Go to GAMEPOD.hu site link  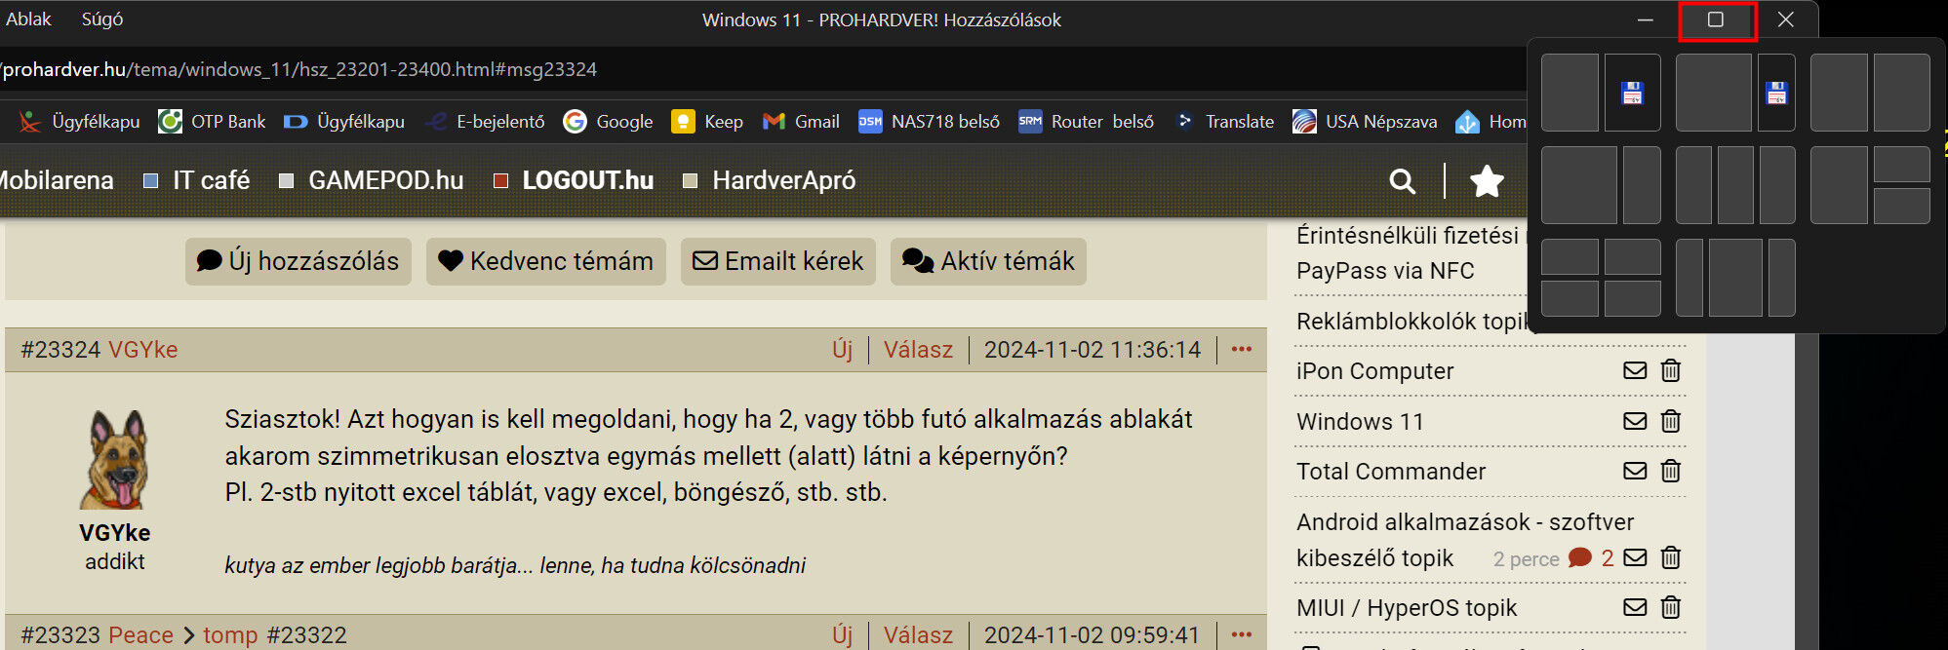click(373, 180)
